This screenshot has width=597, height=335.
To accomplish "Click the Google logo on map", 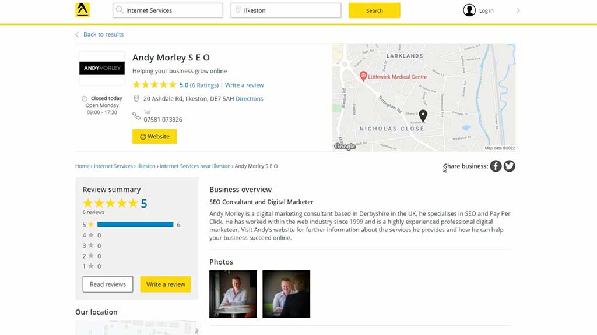I will pos(345,147).
